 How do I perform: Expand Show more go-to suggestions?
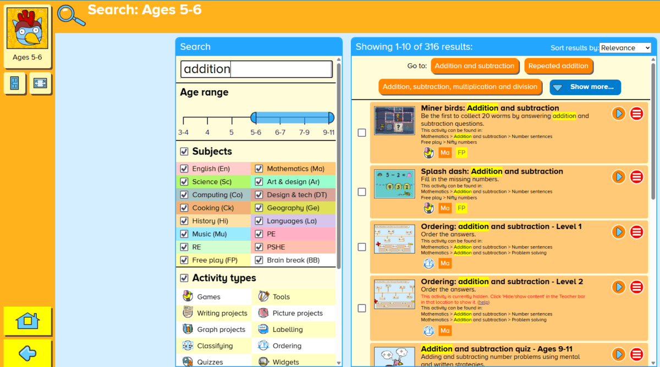click(585, 87)
